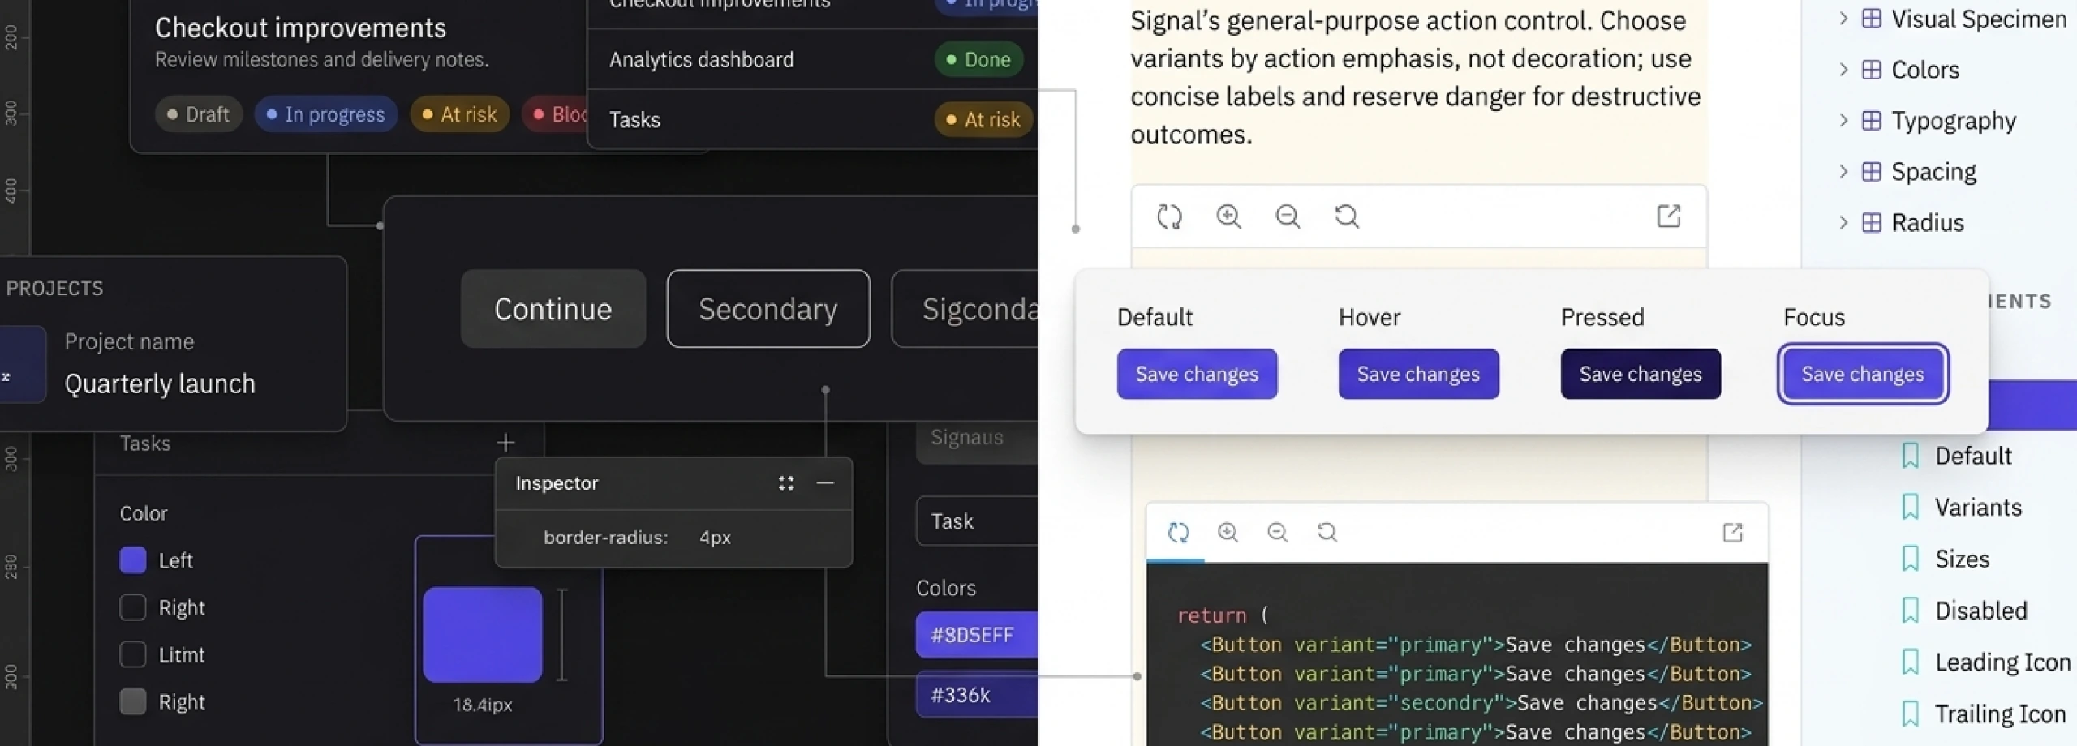Click the Focus state Save changes button
This screenshot has height=746, width=2077.
pos(1863,374)
